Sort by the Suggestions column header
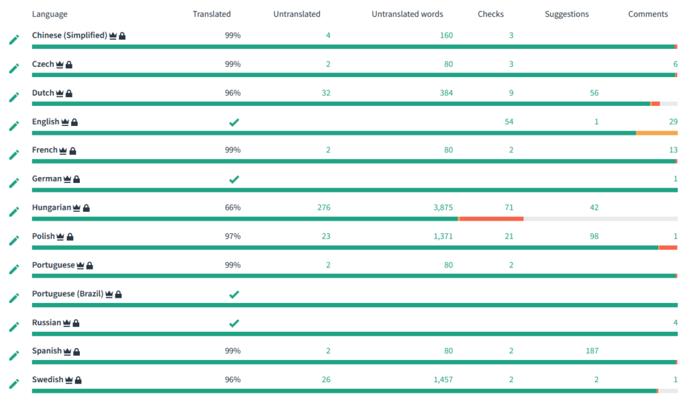Image resolution: width=687 pixels, height=417 pixels. click(566, 14)
